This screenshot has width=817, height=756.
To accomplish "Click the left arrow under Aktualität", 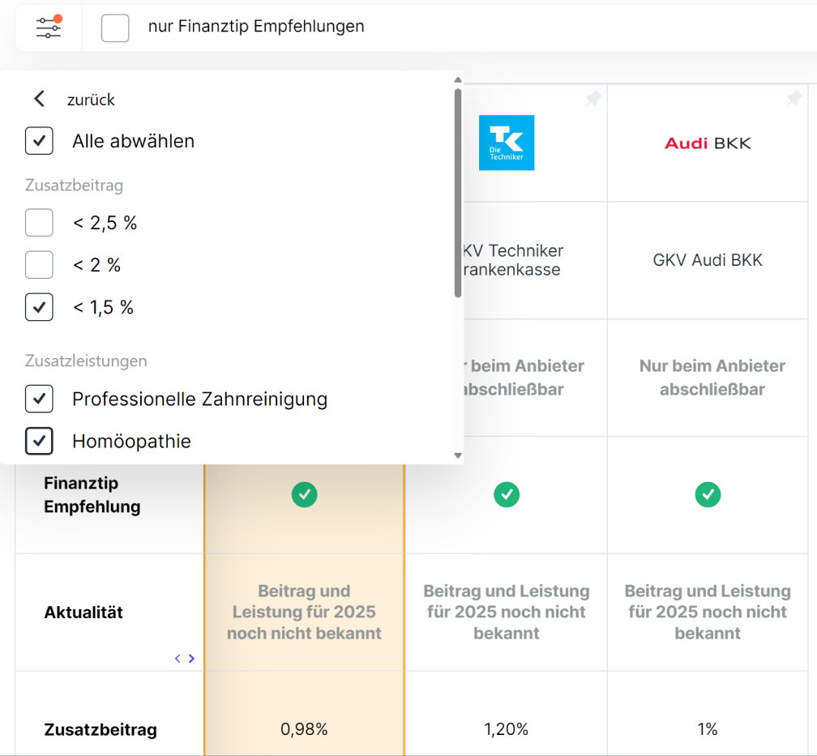I will pyautogui.click(x=178, y=659).
